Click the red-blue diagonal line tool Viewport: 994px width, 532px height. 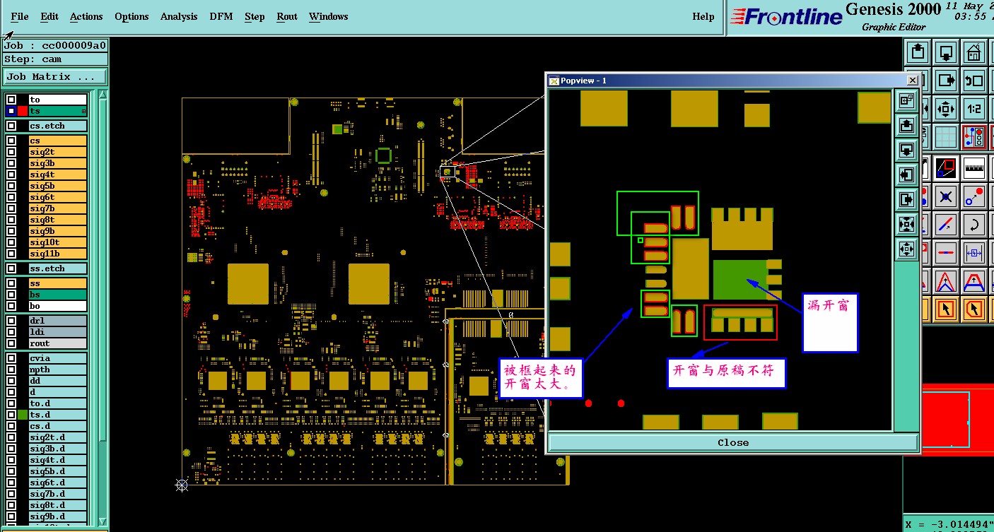[946, 225]
